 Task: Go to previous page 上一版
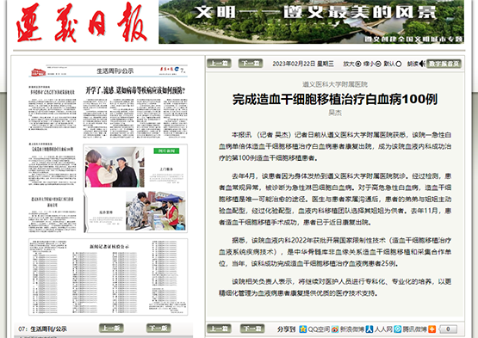point(111,328)
